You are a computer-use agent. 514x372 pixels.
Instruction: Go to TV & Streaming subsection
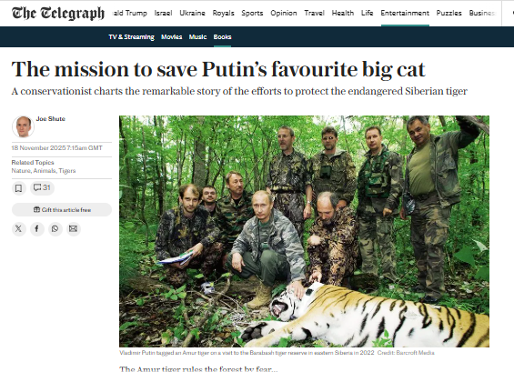[x=131, y=37]
